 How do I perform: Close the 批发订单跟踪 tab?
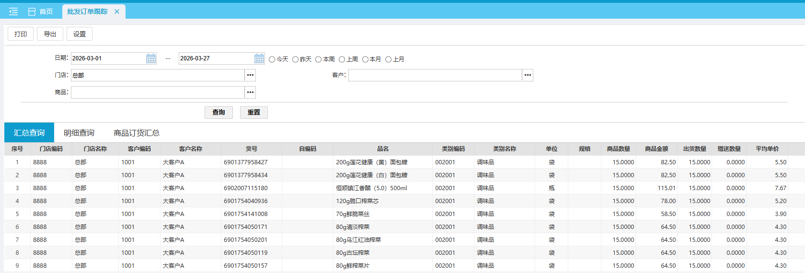click(x=117, y=11)
